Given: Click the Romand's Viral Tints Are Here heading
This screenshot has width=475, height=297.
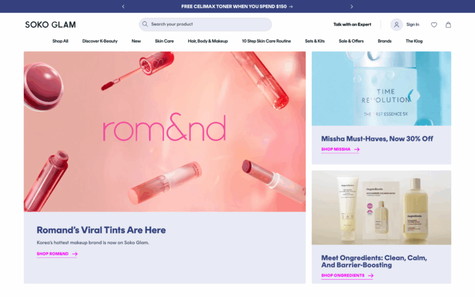Looking at the screenshot, I should (x=101, y=230).
